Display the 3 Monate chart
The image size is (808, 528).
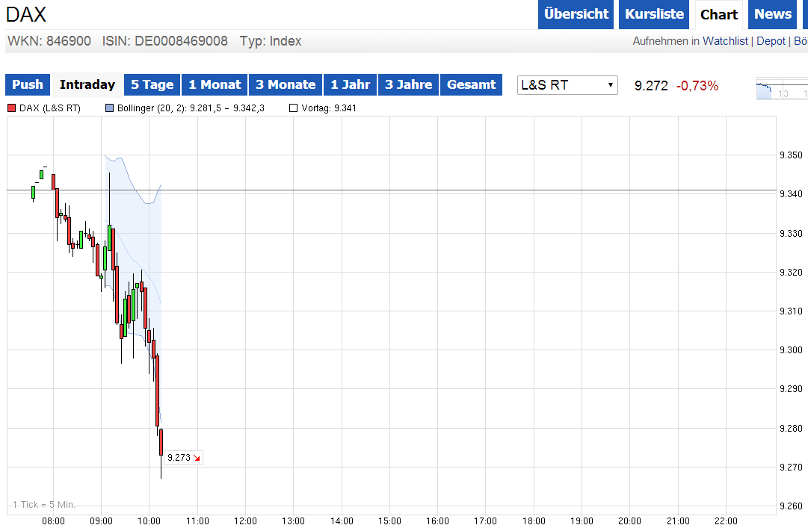click(285, 84)
